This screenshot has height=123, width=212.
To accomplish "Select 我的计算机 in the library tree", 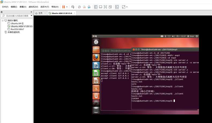I will click(13, 20).
